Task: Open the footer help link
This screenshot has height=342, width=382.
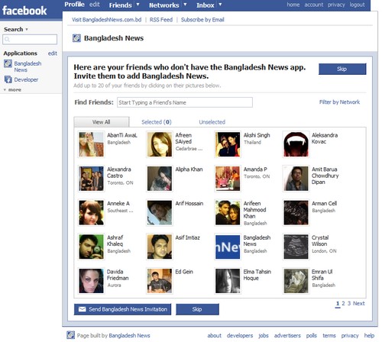Action: click(369, 335)
